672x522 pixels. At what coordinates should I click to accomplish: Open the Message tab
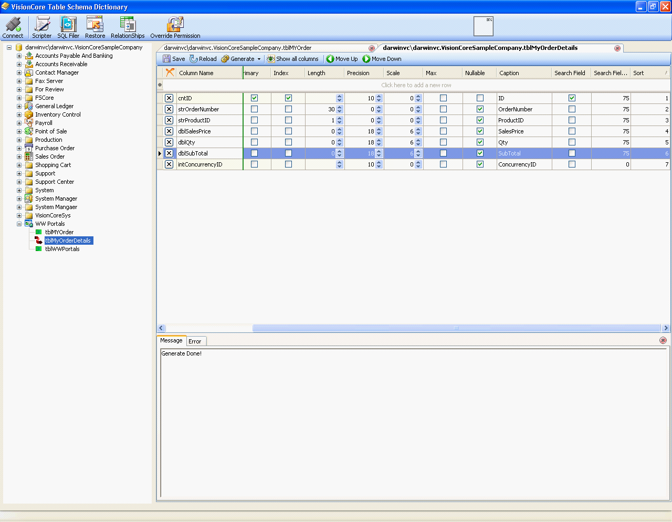click(171, 340)
